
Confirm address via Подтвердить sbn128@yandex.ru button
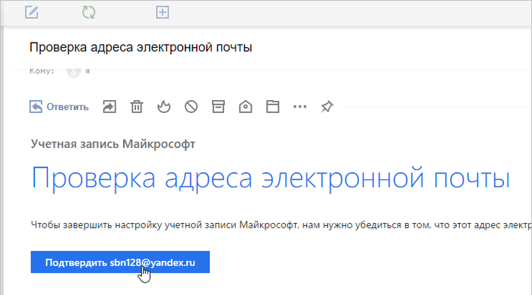120,262
